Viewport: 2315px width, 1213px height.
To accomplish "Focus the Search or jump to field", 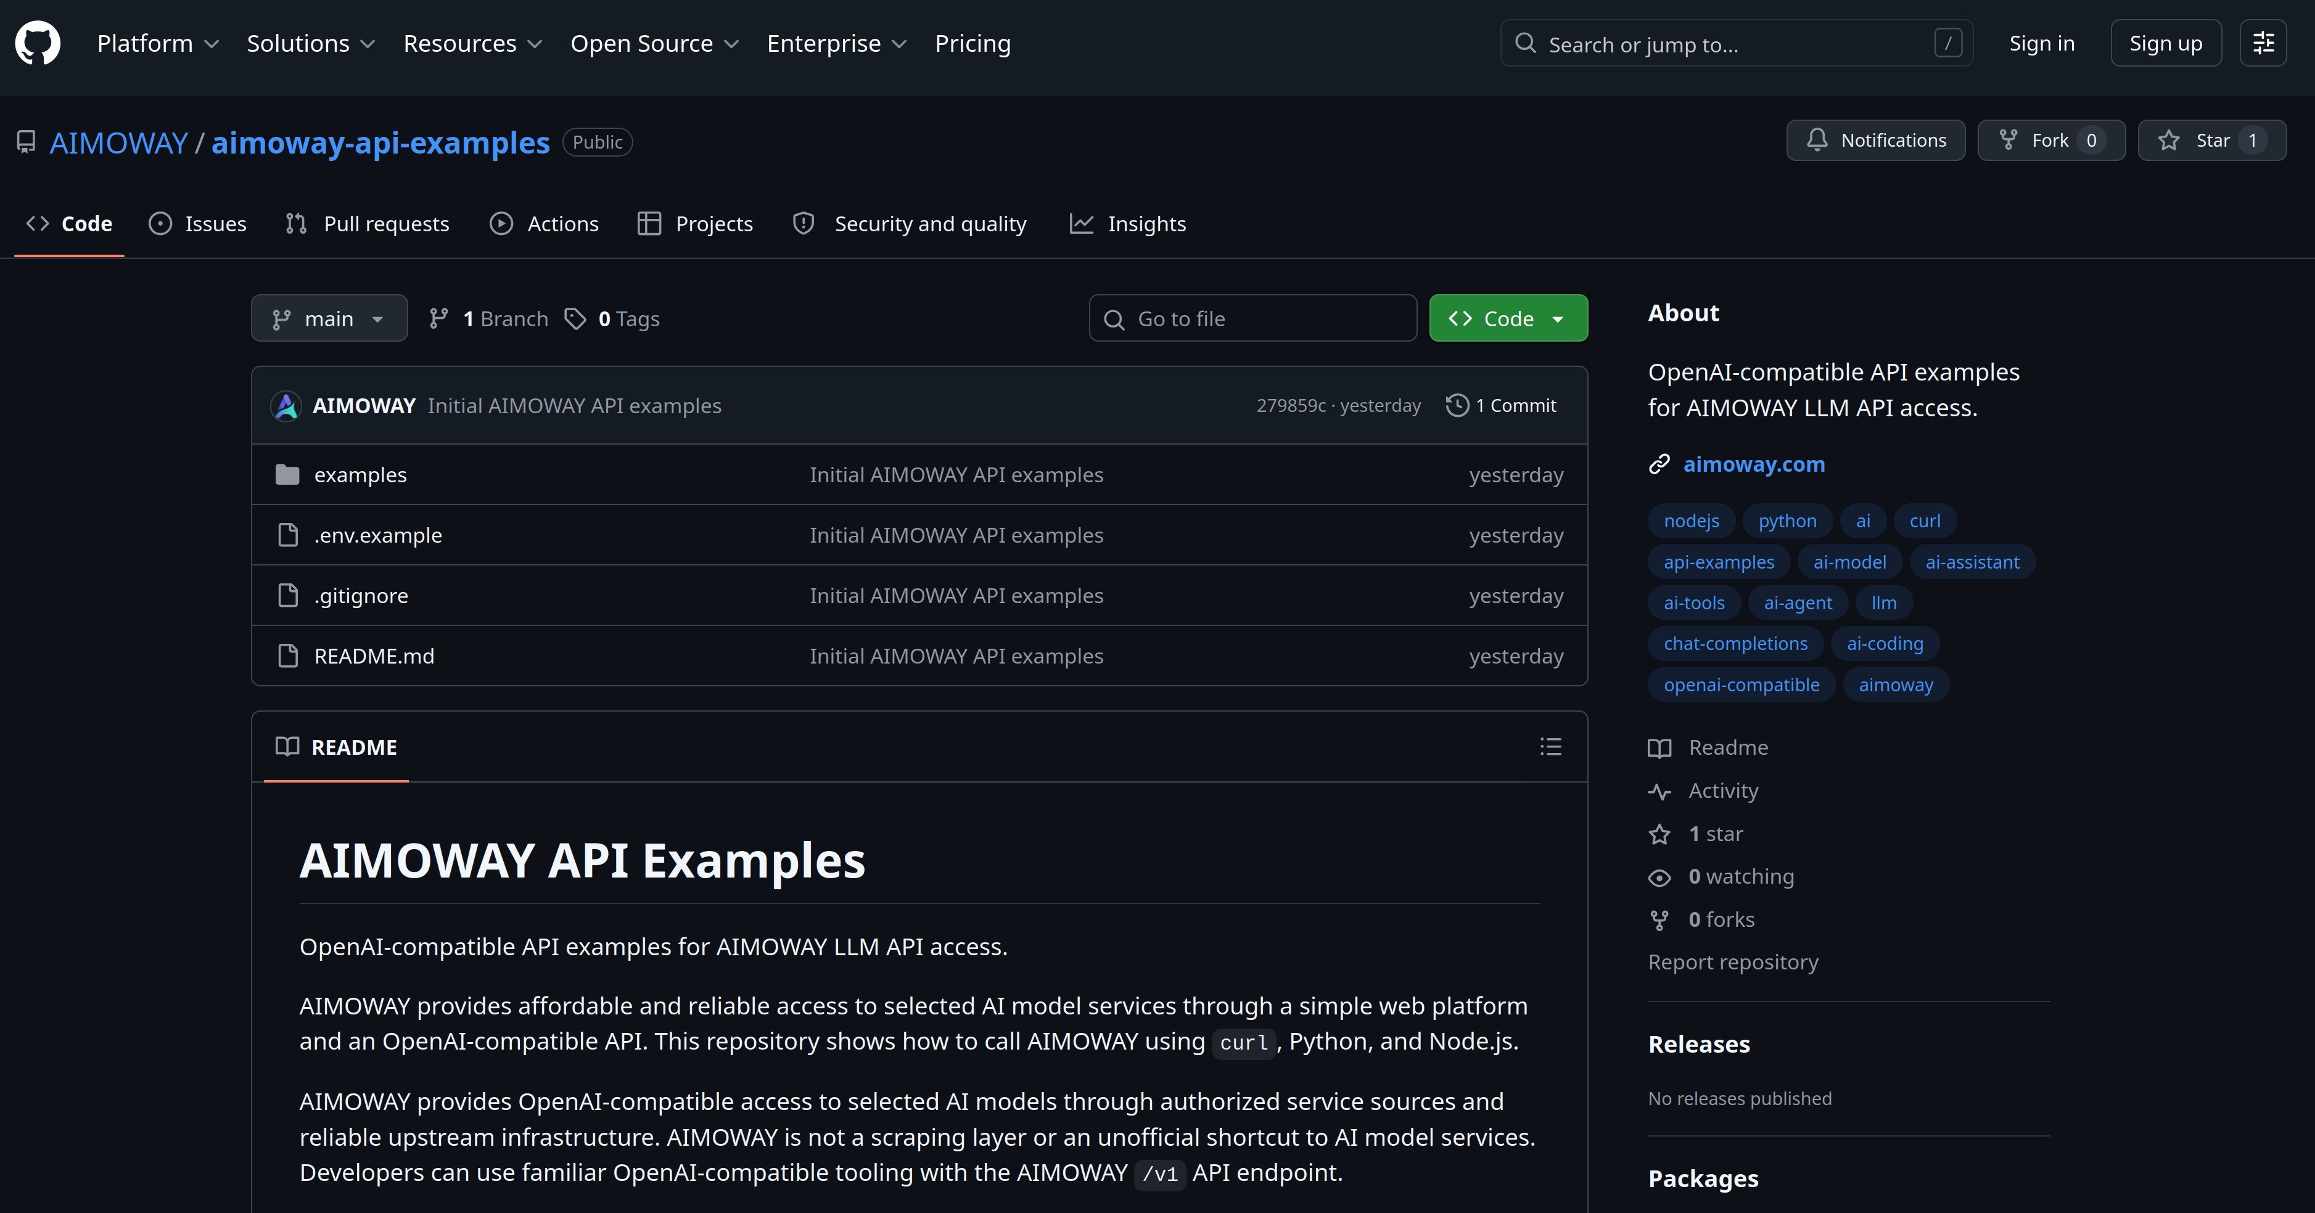I will click(1737, 43).
